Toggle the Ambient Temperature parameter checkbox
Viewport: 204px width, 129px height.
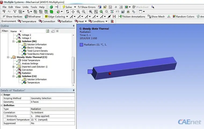(x=5, y=120)
